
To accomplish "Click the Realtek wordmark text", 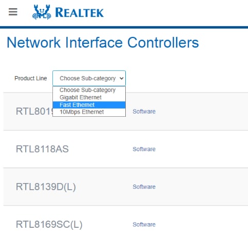I will [80, 12].
